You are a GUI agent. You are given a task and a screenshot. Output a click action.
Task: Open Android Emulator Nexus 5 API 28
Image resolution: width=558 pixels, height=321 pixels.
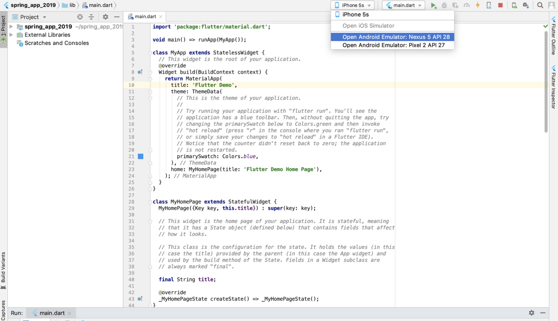392,37
